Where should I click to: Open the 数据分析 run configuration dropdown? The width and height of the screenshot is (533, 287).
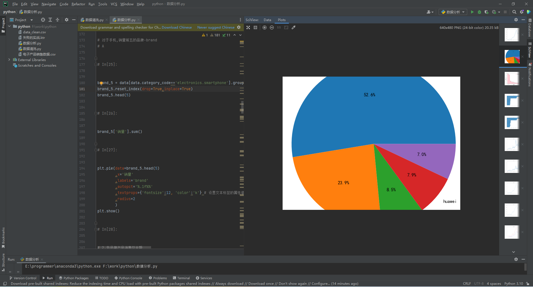coord(453,12)
